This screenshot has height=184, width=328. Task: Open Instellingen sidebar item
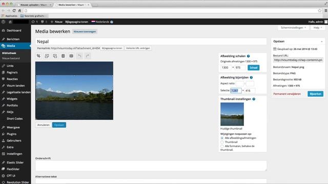coord(14,154)
